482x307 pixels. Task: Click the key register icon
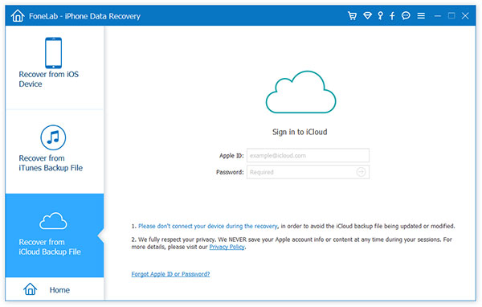tap(381, 16)
